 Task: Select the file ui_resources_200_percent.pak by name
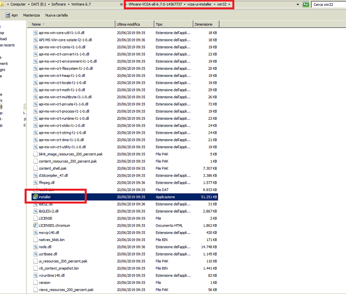(x=63, y=261)
